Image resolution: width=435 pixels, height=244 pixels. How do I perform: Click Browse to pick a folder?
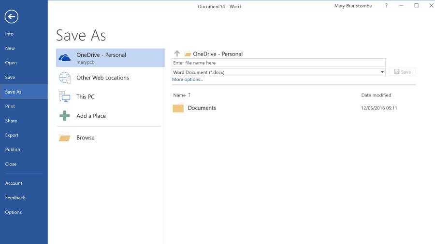[x=110, y=137]
